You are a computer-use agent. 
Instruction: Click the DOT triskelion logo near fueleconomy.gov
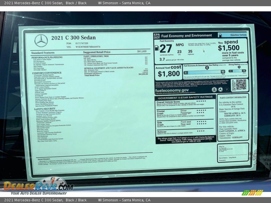(x=220, y=89)
